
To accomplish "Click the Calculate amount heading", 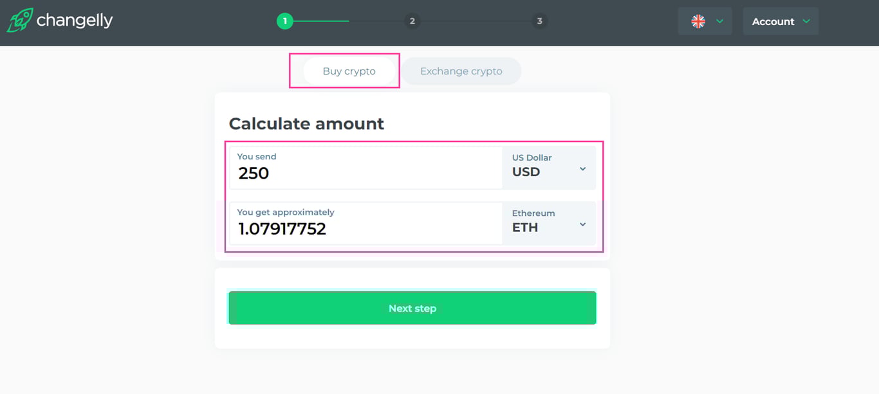I will pos(306,123).
